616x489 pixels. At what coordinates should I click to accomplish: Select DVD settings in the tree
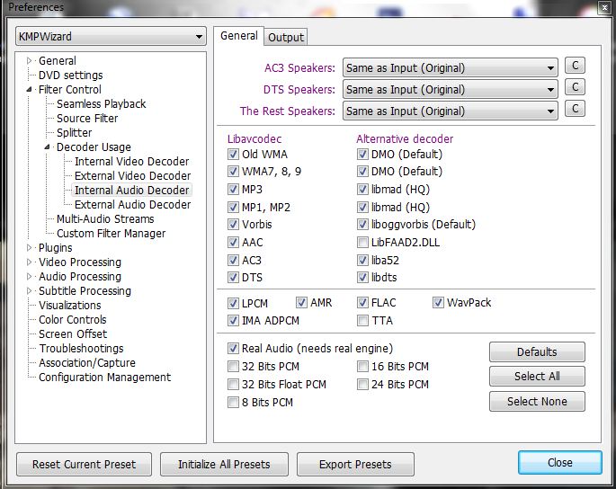pos(71,75)
